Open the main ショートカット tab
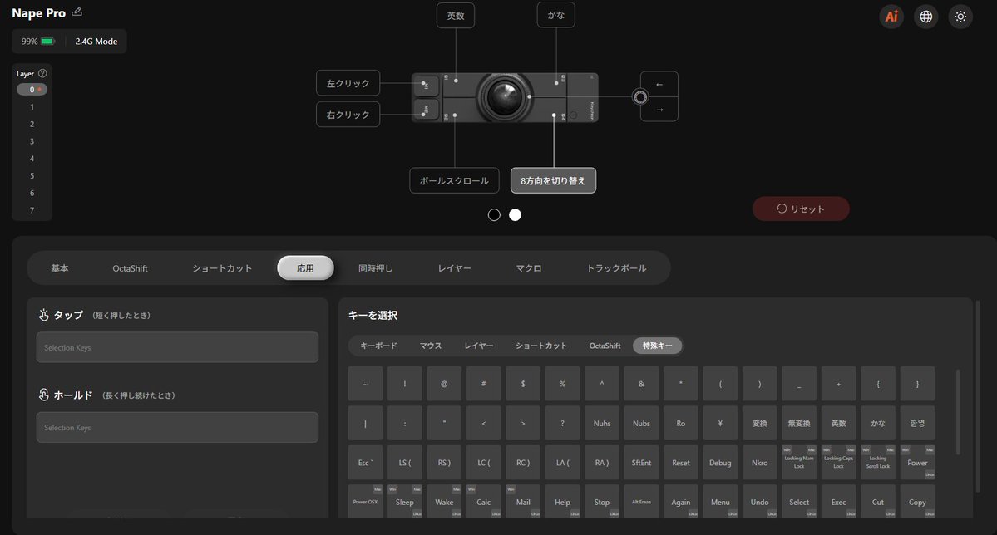Image resolution: width=997 pixels, height=535 pixels. click(x=222, y=268)
